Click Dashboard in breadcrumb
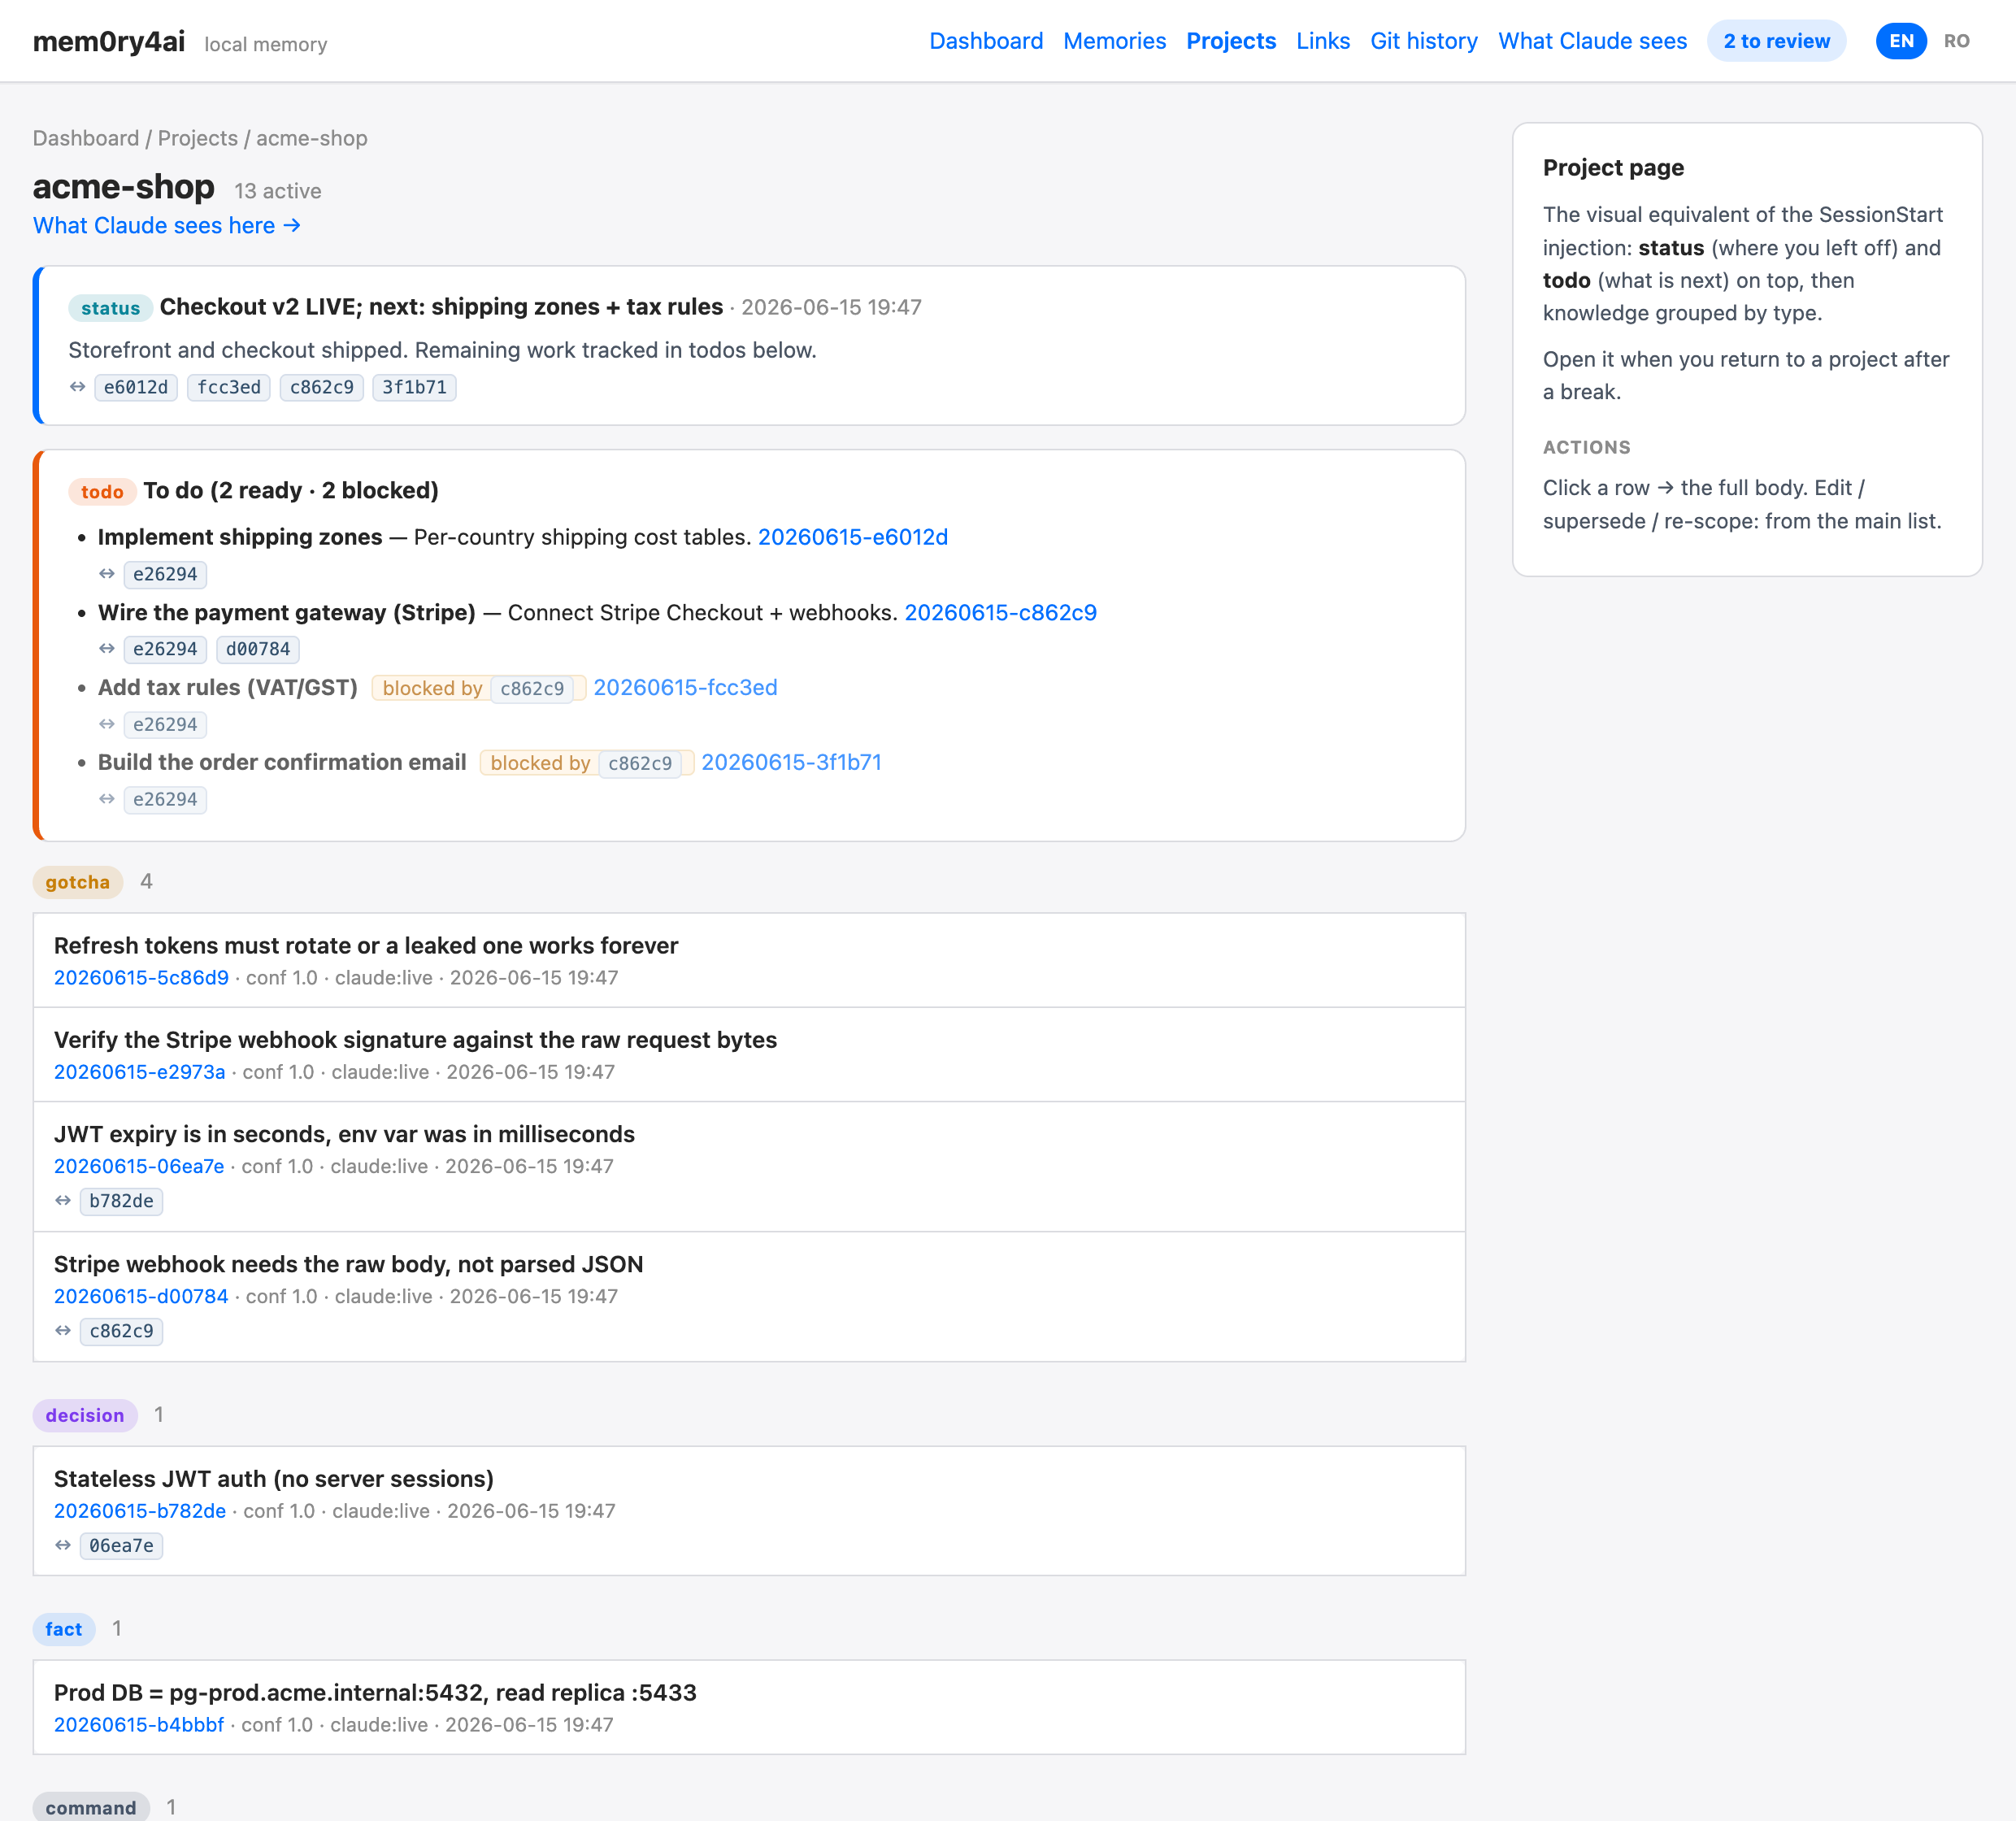2016x1821 pixels. [86, 138]
